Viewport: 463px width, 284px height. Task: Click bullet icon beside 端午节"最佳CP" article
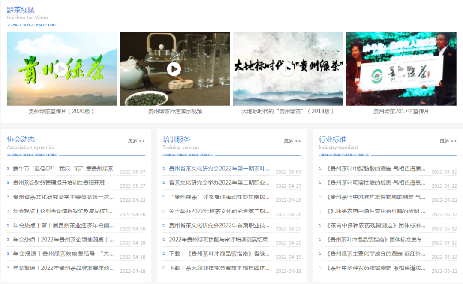(8, 169)
